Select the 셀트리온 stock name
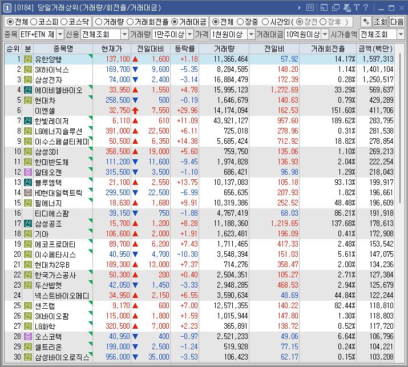The height and width of the screenshot is (367, 408). [49, 347]
